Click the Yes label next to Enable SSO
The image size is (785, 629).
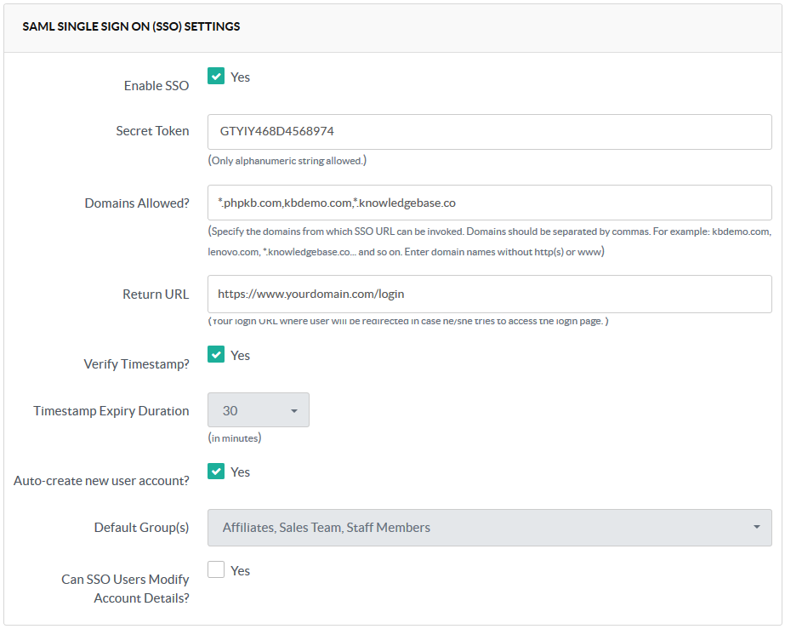[241, 77]
